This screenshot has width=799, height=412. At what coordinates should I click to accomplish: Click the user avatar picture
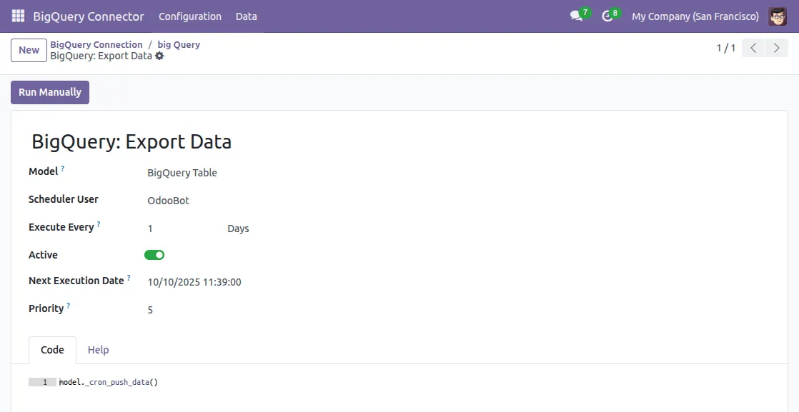pos(778,16)
